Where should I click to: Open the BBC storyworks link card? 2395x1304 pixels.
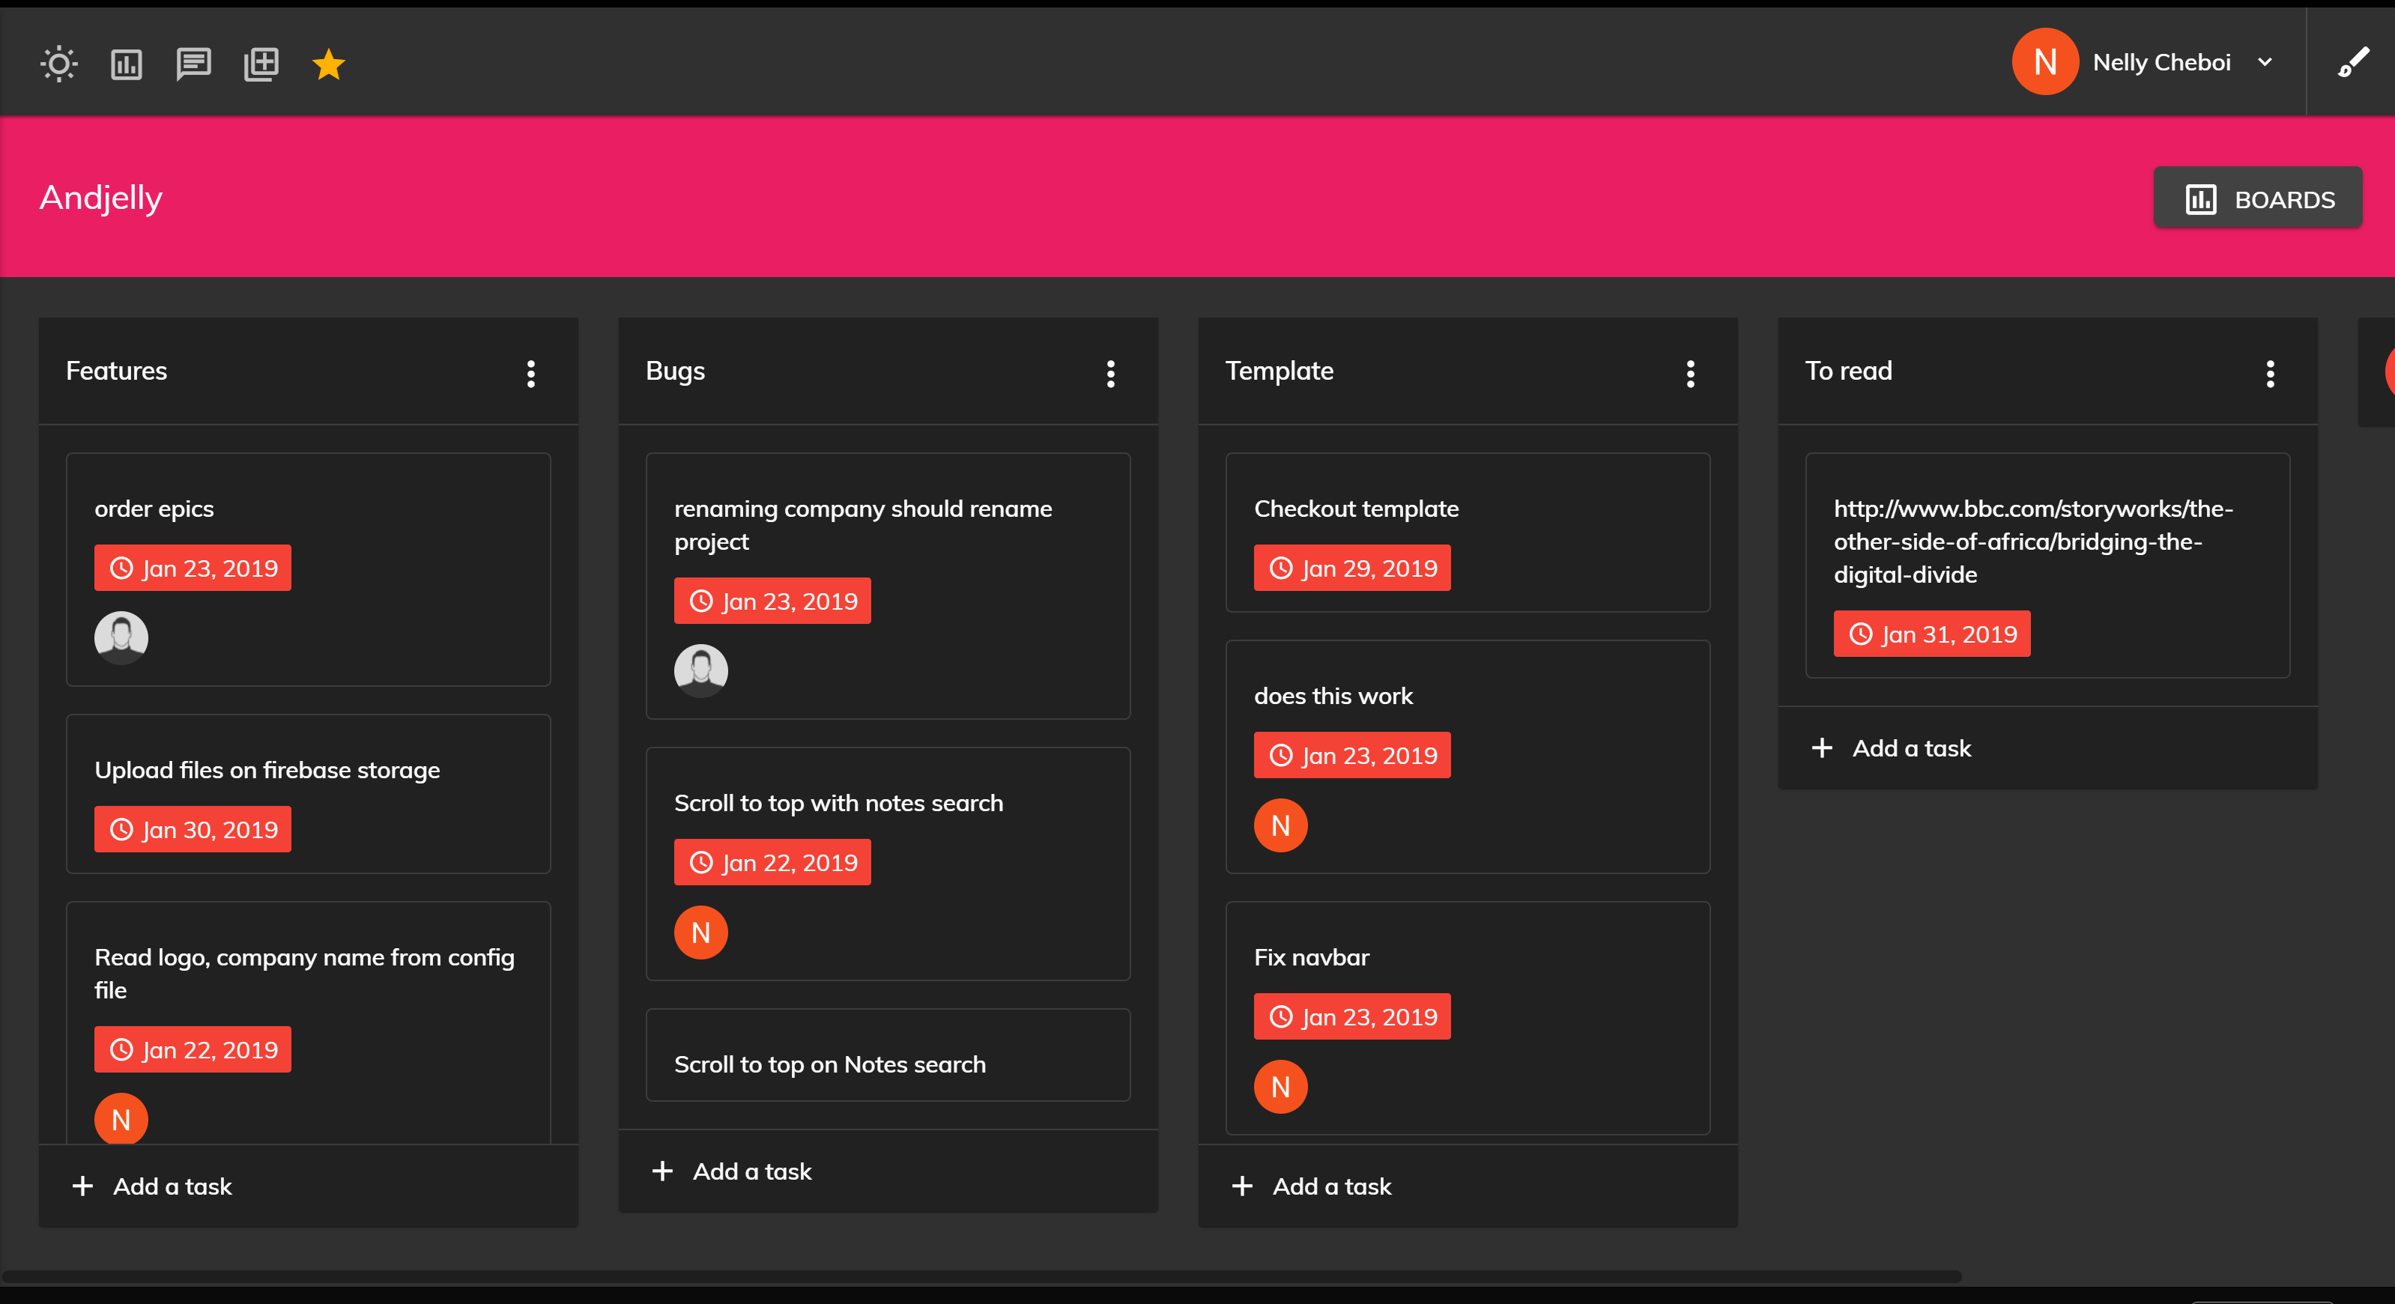(x=2032, y=541)
